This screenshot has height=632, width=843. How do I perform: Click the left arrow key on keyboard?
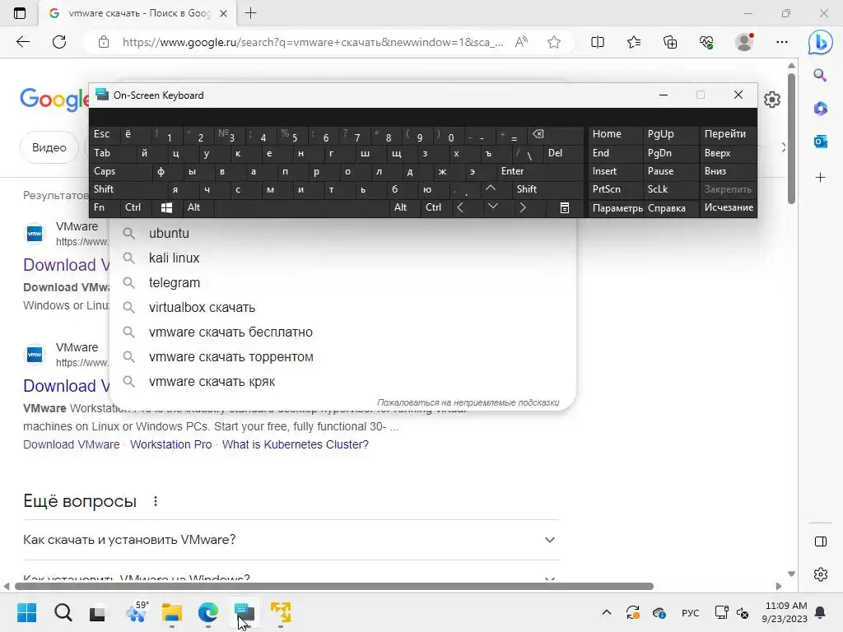[460, 207]
